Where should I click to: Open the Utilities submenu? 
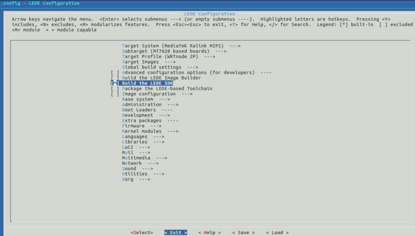coord(143,174)
